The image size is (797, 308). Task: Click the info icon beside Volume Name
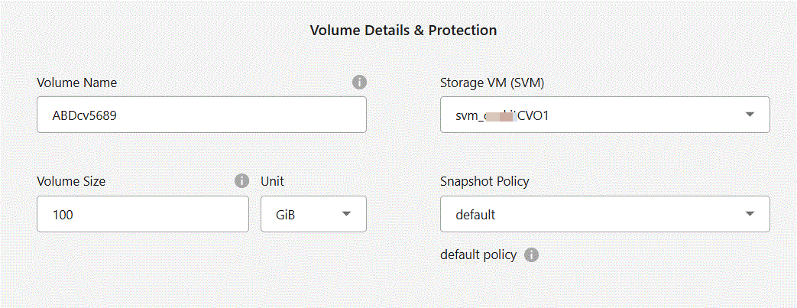click(359, 83)
